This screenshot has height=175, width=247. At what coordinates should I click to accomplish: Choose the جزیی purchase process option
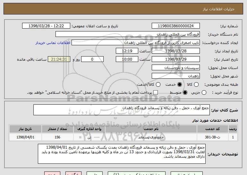tap(204, 92)
